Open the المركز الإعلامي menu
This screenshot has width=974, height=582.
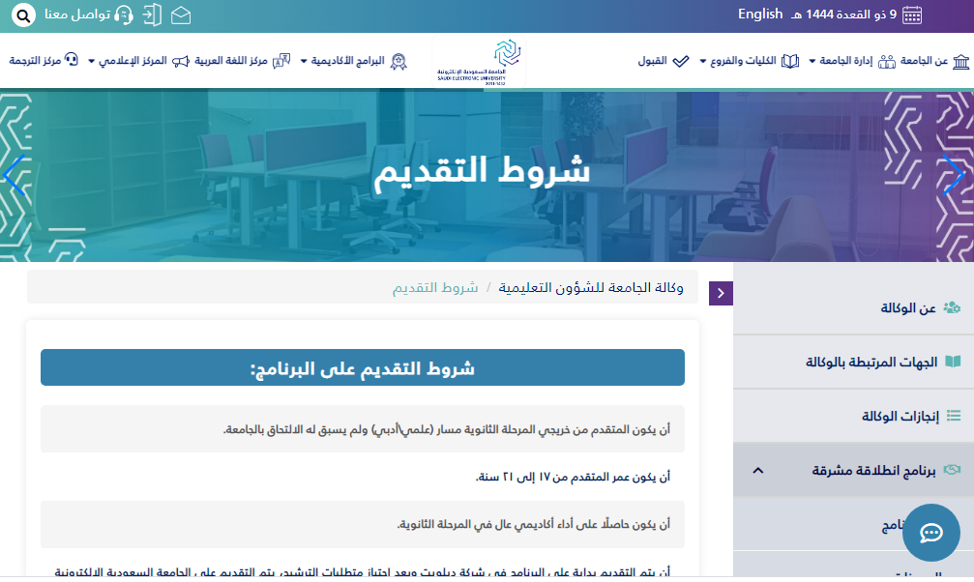(x=133, y=61)
